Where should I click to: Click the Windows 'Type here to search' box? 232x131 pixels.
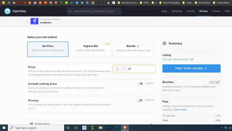point(36,128)
